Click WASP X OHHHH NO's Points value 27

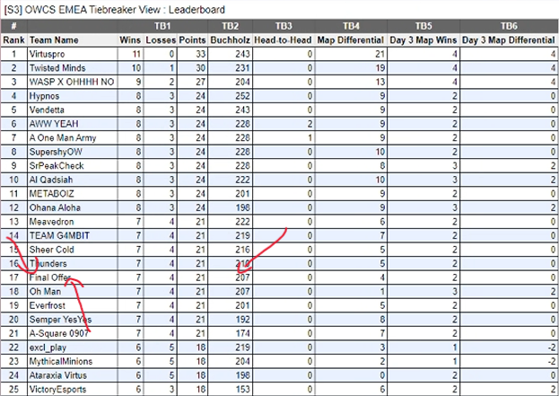[200, 82]
